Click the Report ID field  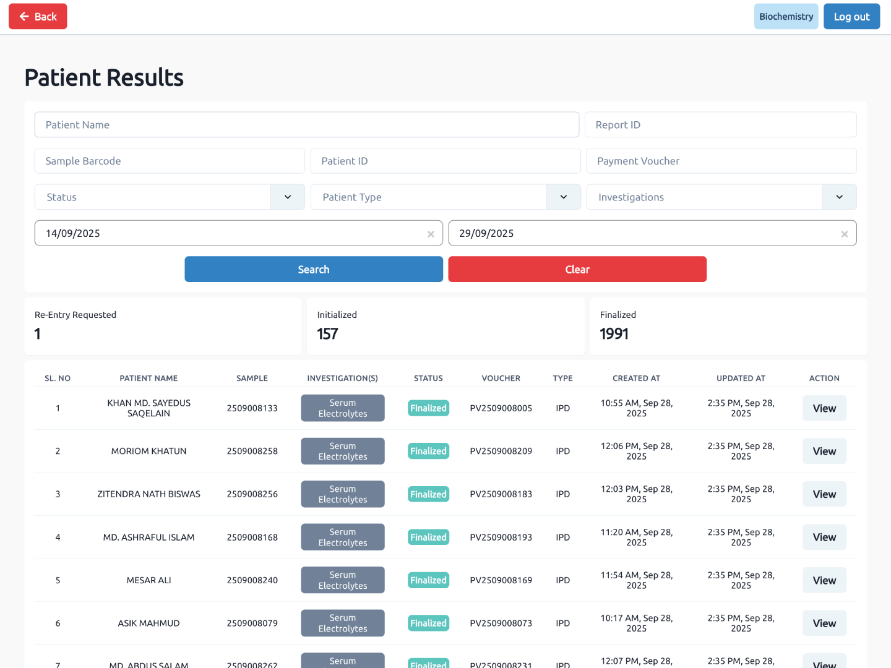[720, 124]
